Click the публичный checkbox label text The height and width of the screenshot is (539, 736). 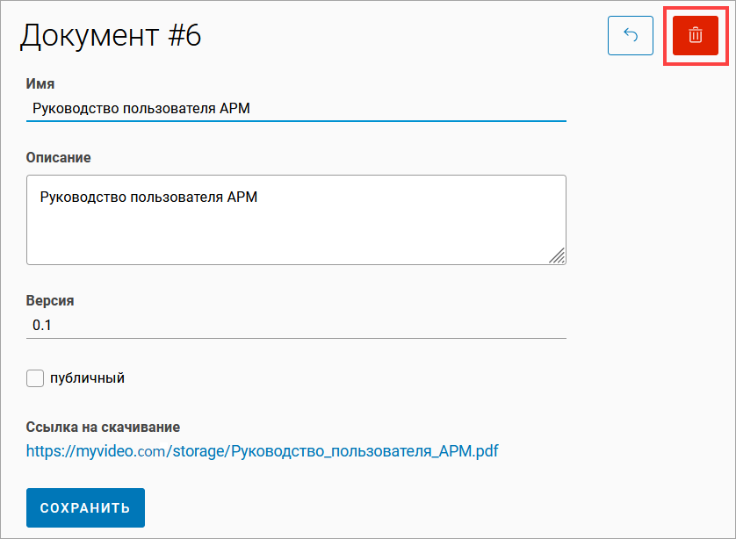tap(87, 378)
